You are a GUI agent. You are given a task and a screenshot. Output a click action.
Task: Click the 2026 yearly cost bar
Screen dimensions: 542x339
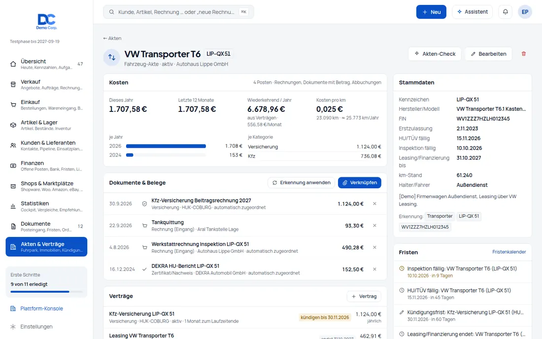[x=166, y=146]
